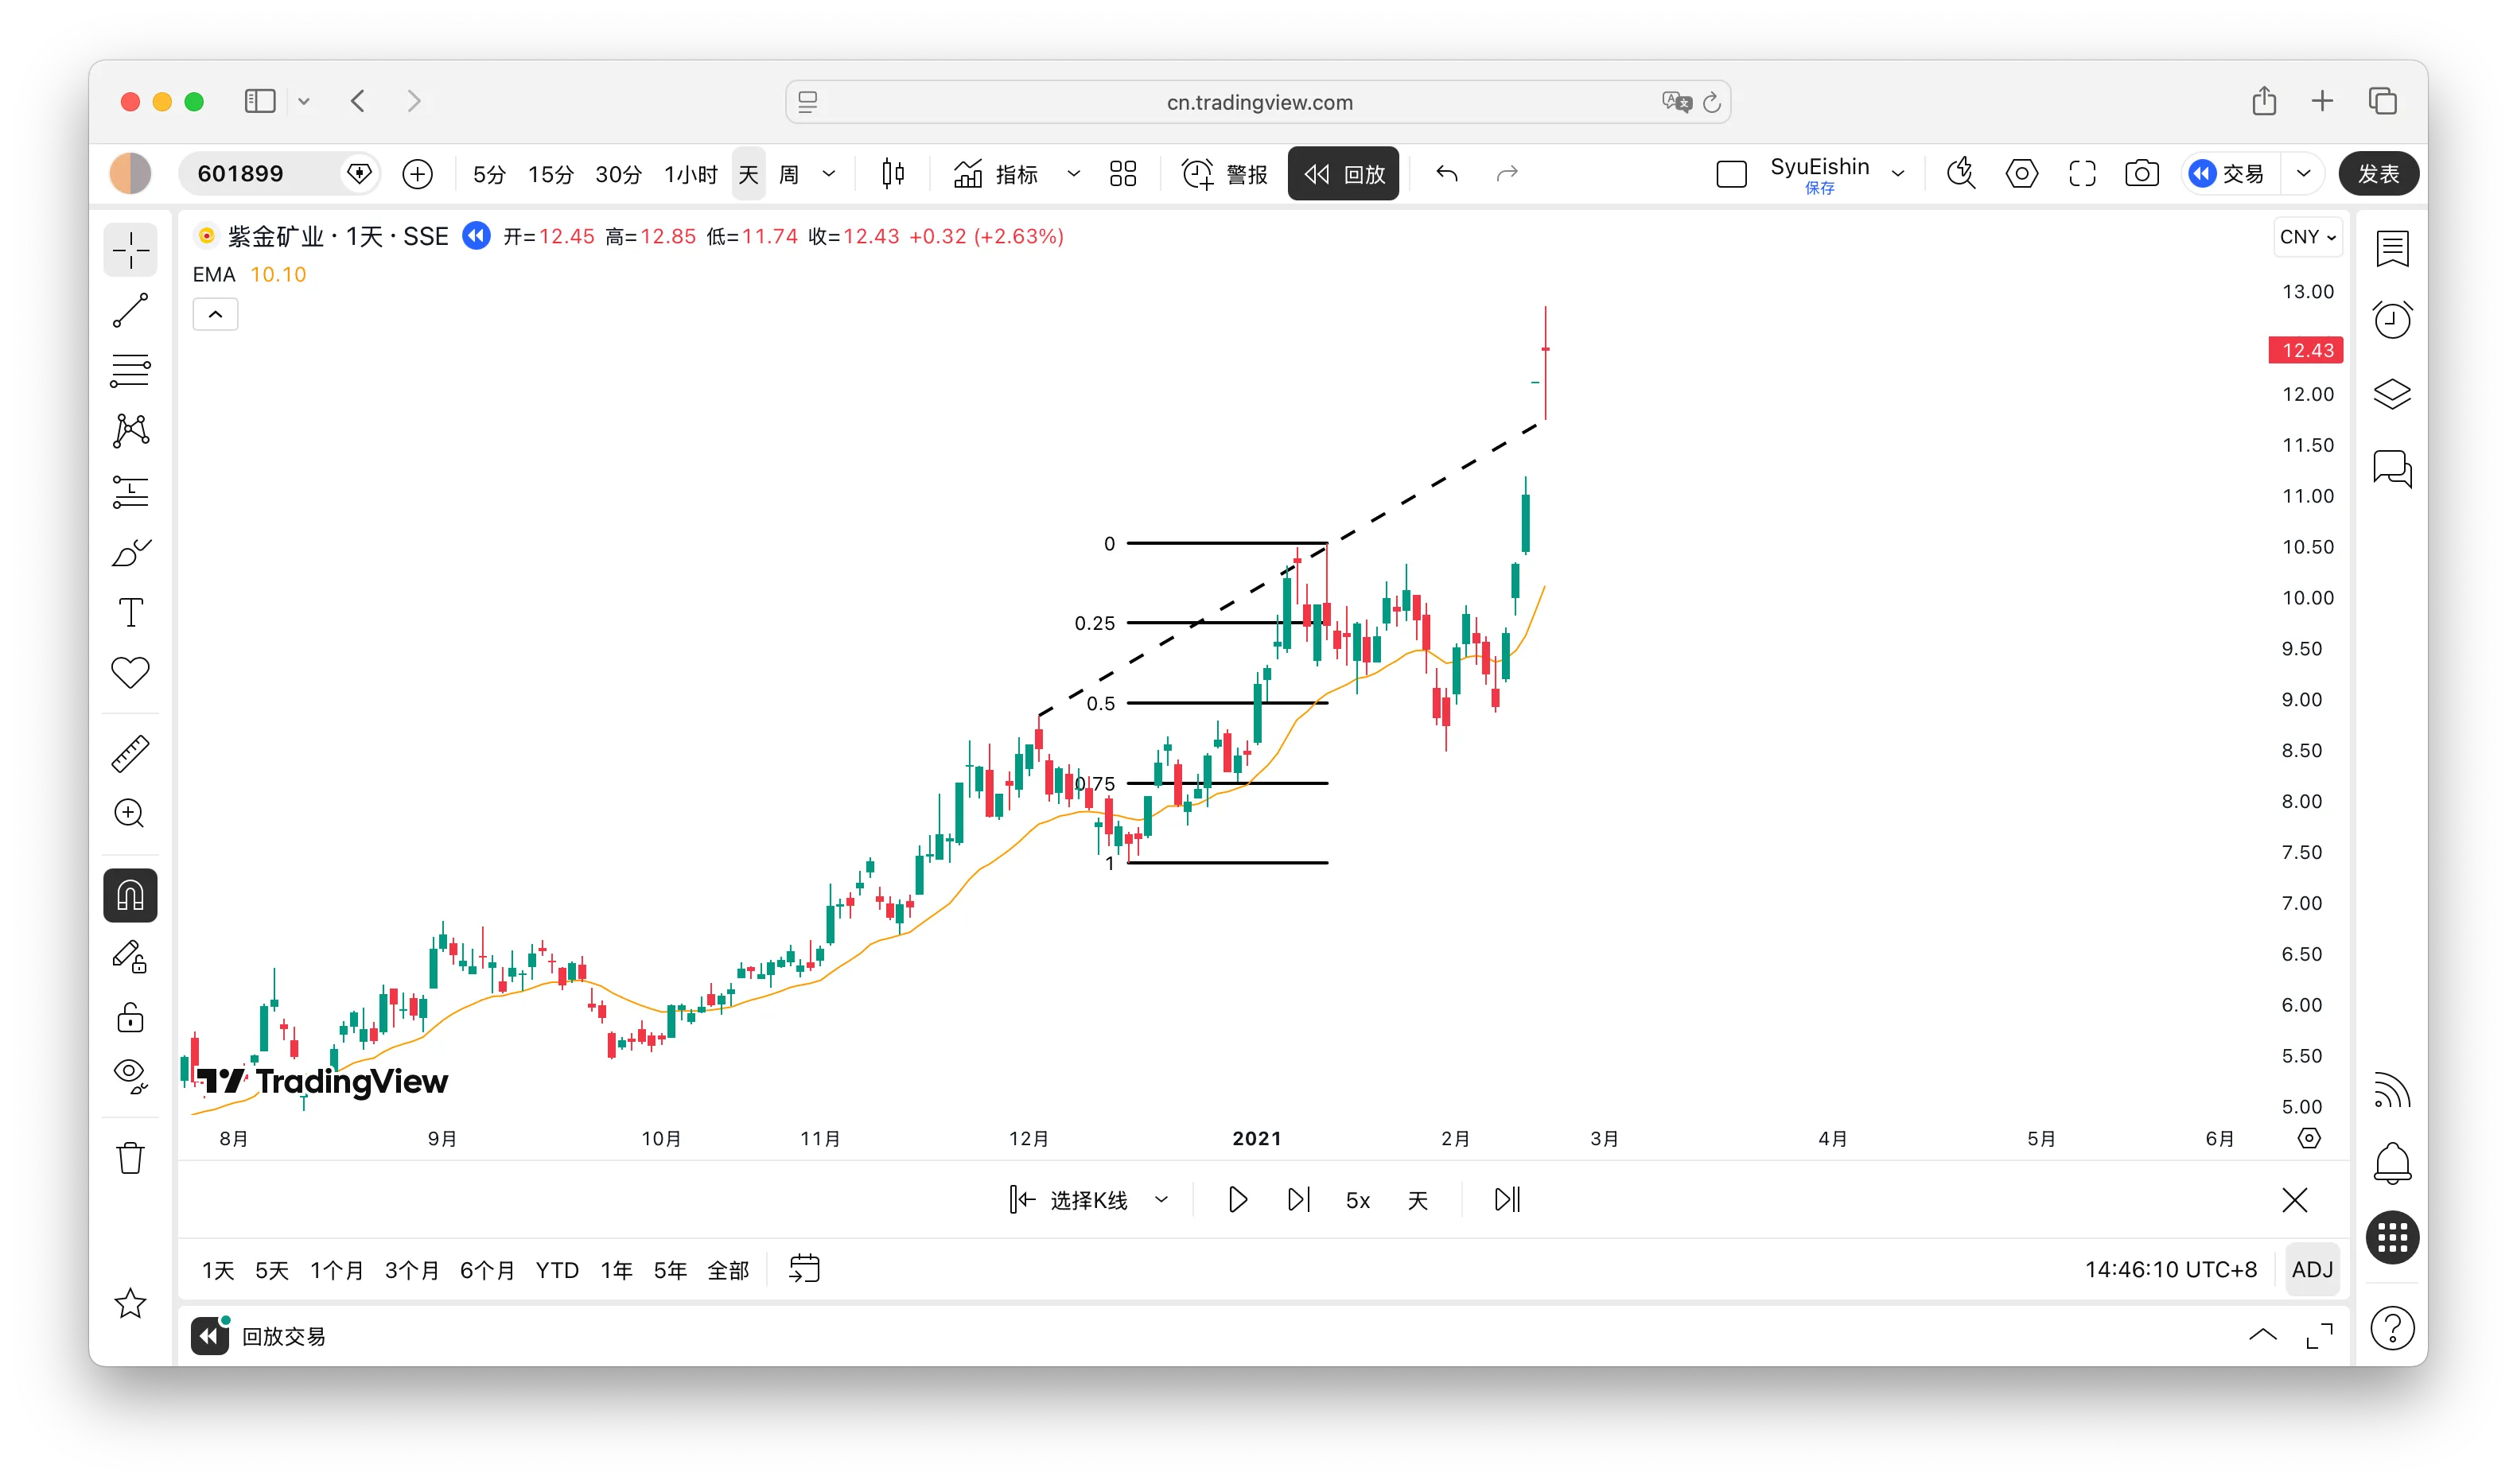Click the 601899 symbol search field

262,174
